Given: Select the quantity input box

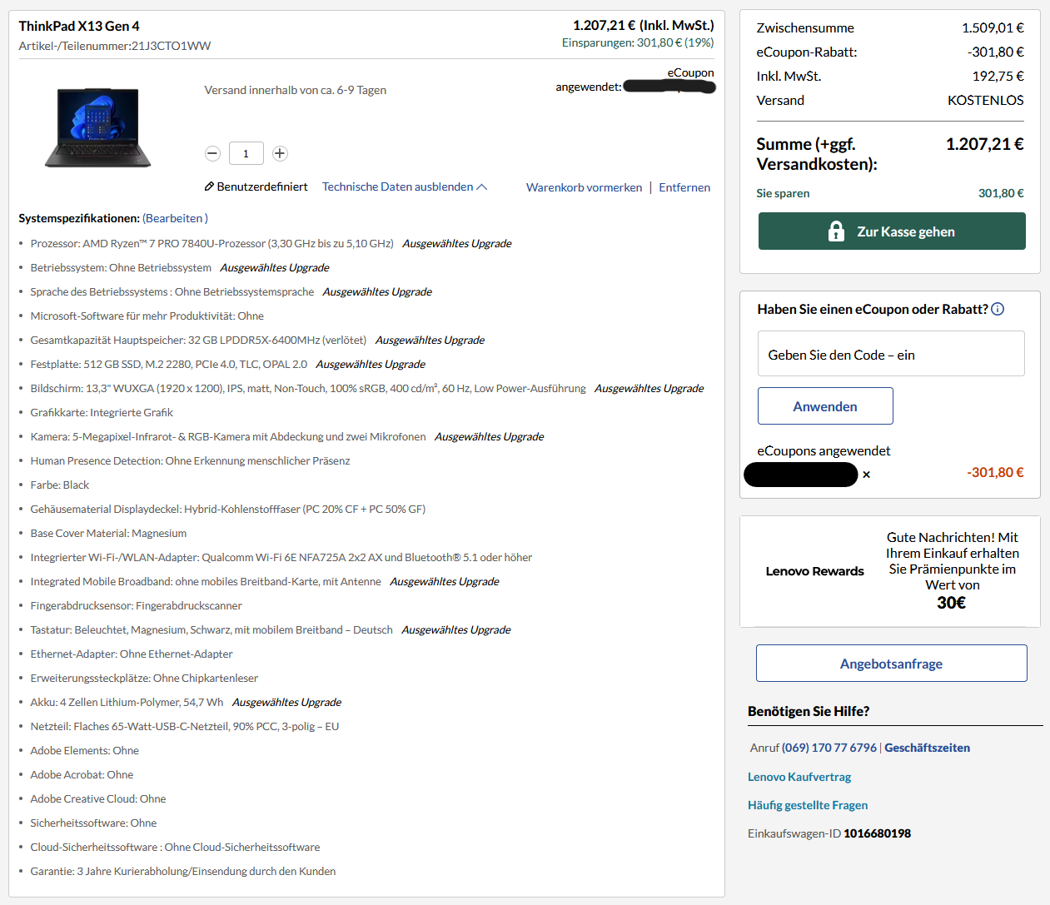Looking at the screenshot, I should pyautogui.click(x=246, y=153).
